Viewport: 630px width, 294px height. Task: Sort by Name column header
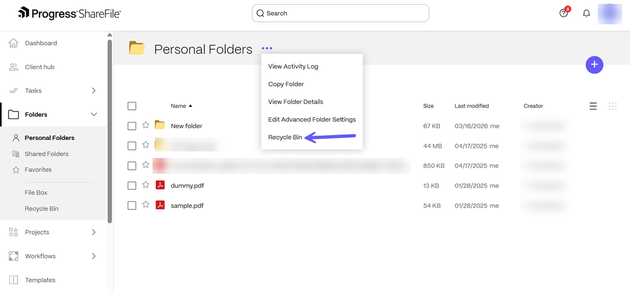(181, 106)
